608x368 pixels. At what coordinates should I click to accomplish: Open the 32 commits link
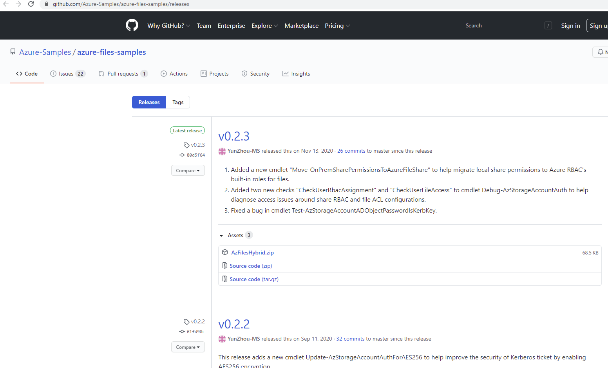point(350,339)
